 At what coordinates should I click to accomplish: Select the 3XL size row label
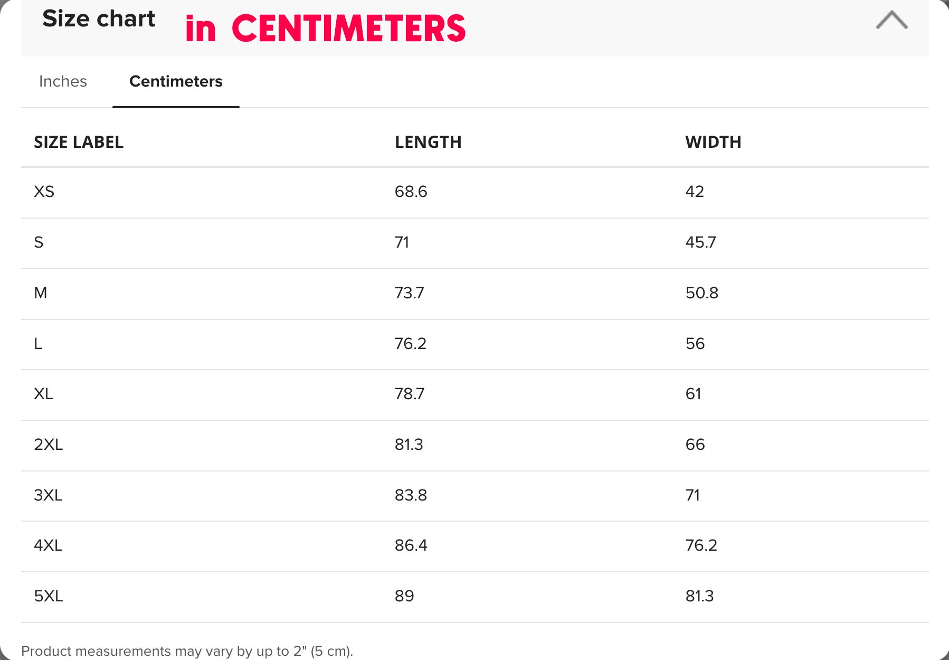[48, 495]
